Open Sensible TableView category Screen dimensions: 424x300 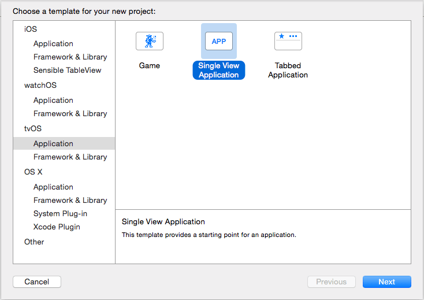pos(67,70)
